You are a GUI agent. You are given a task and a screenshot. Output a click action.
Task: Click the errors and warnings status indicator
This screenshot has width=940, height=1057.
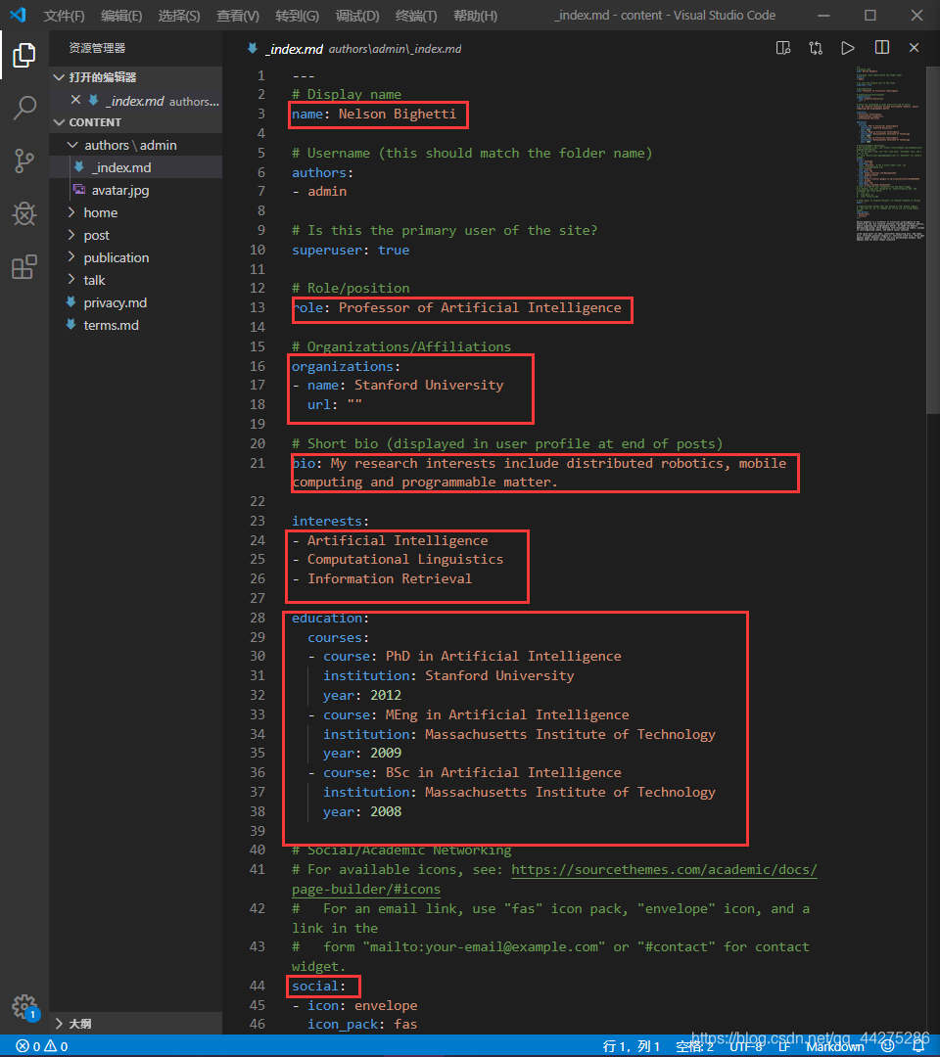click(x=42, y=1046)
